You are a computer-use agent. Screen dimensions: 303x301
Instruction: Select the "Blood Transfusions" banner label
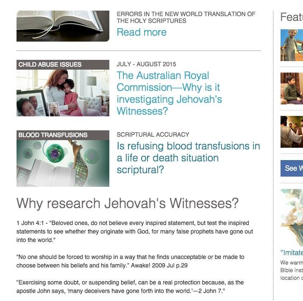coord(63,135)
